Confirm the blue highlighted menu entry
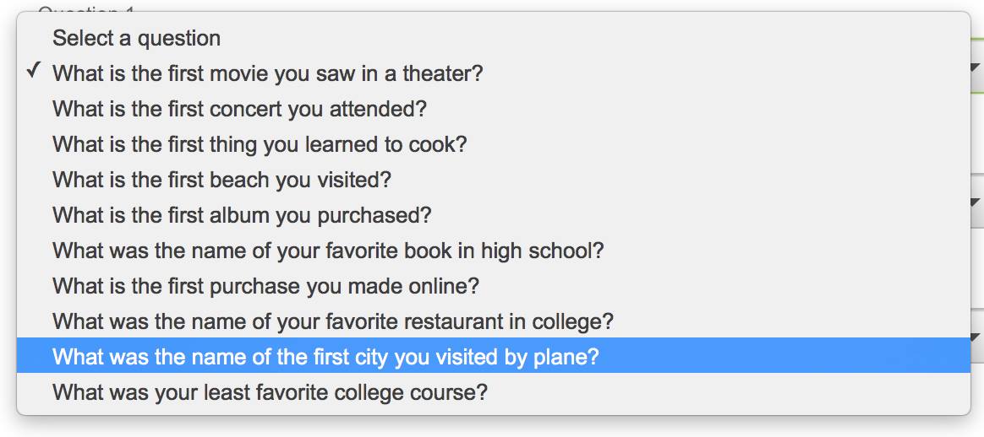Image resolution: width=984 pixels, height=437 pixels. coord(493,356)
